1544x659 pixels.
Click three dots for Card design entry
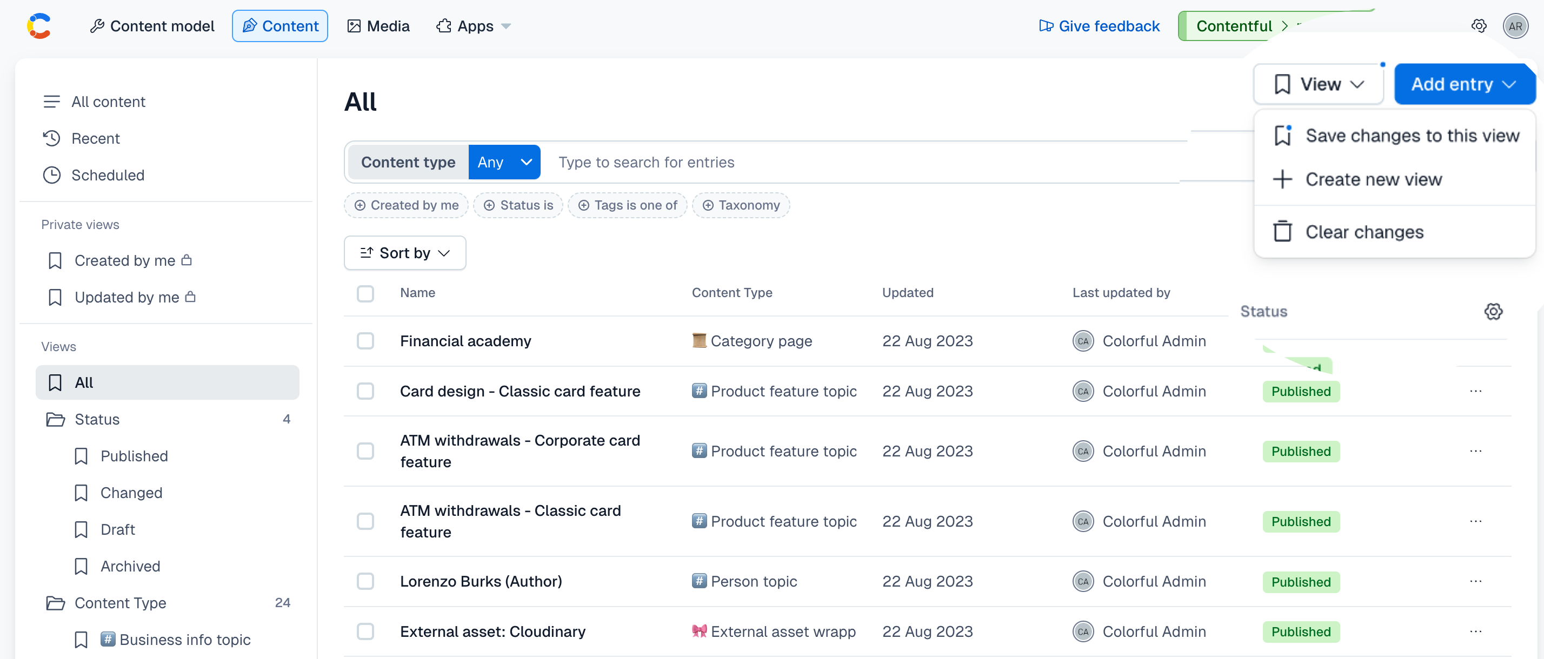[x=1475, y=391]
